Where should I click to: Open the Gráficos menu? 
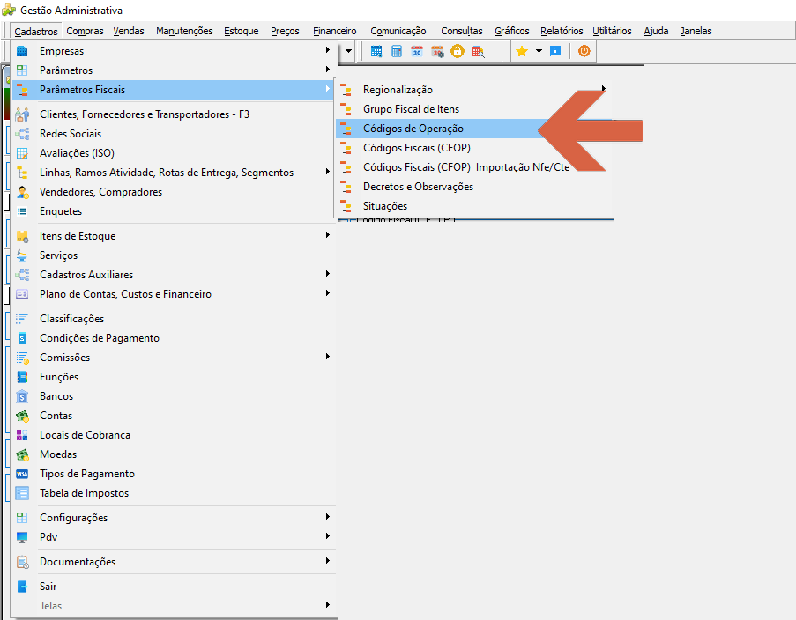(511, 31)
